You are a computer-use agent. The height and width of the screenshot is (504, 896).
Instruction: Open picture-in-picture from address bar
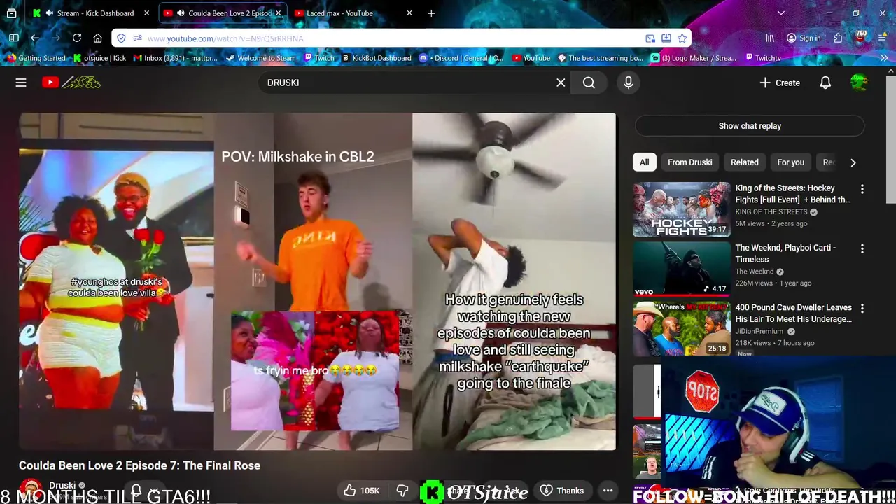[x=650, y=38]
